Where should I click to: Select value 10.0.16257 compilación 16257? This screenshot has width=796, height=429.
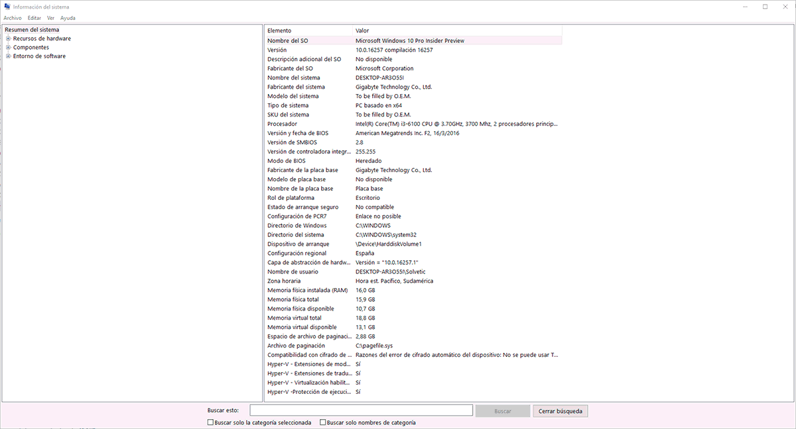click(x=394, y=50)
